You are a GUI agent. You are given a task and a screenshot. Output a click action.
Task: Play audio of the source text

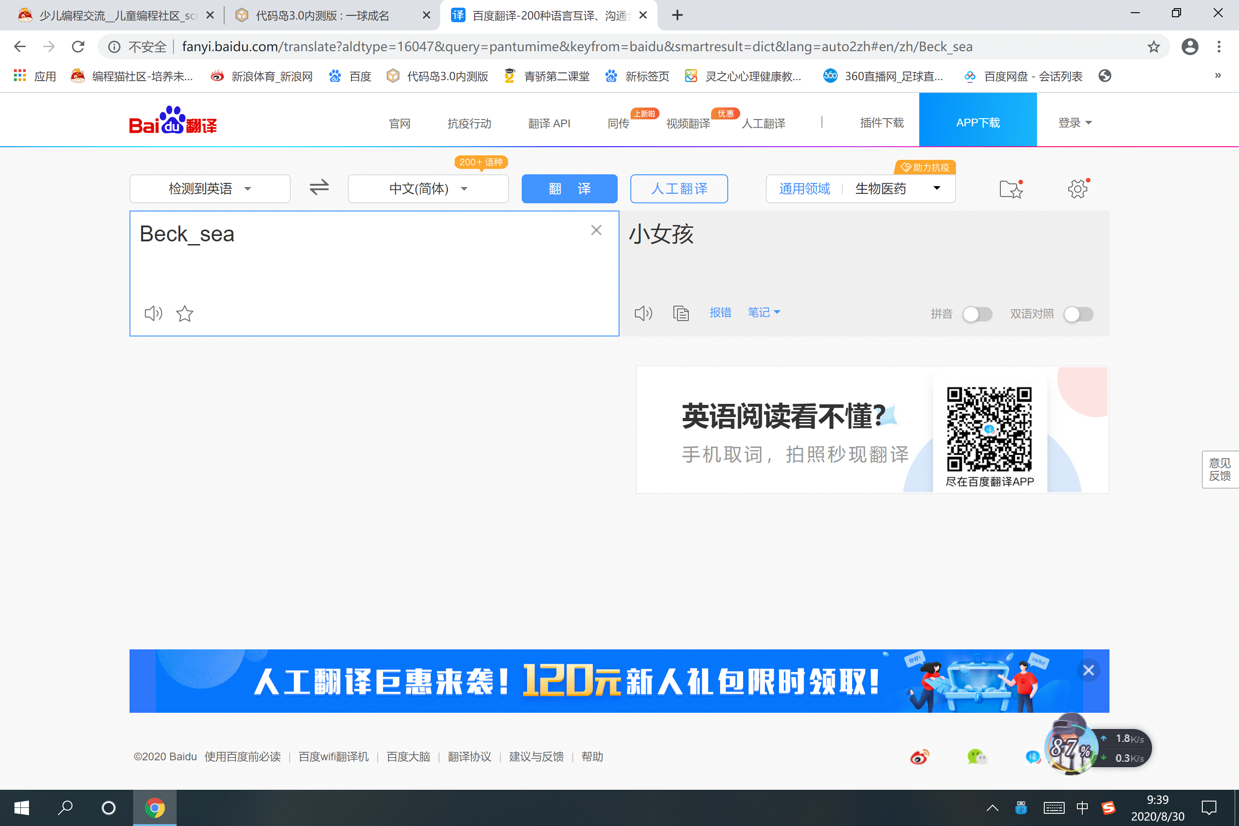(x=154, y=313)
